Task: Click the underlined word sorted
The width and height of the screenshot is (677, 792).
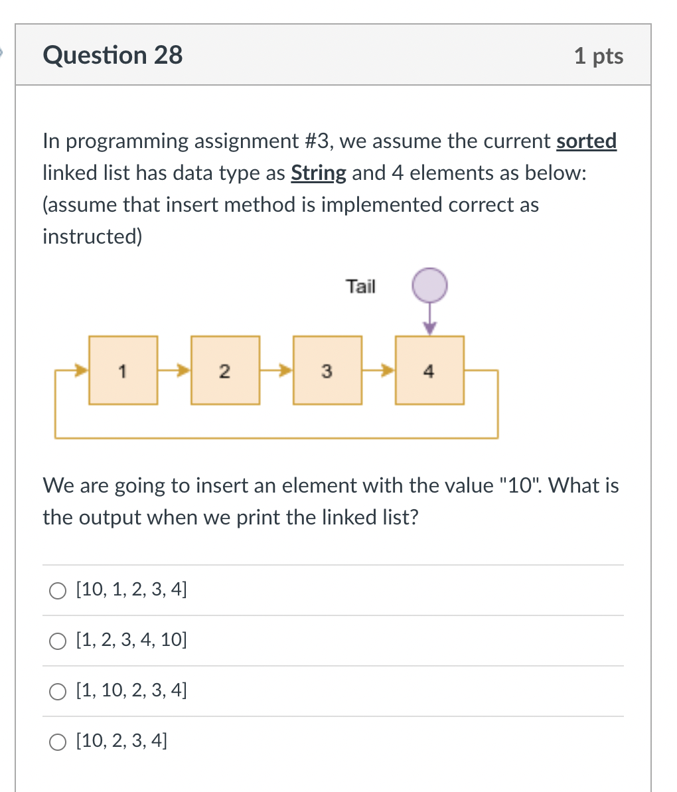Action: (586, 141)
